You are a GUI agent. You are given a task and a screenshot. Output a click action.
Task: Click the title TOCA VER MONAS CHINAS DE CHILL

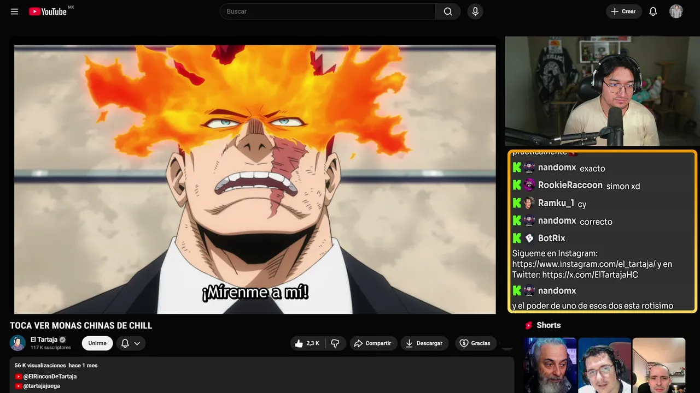[x=81, y=325]
